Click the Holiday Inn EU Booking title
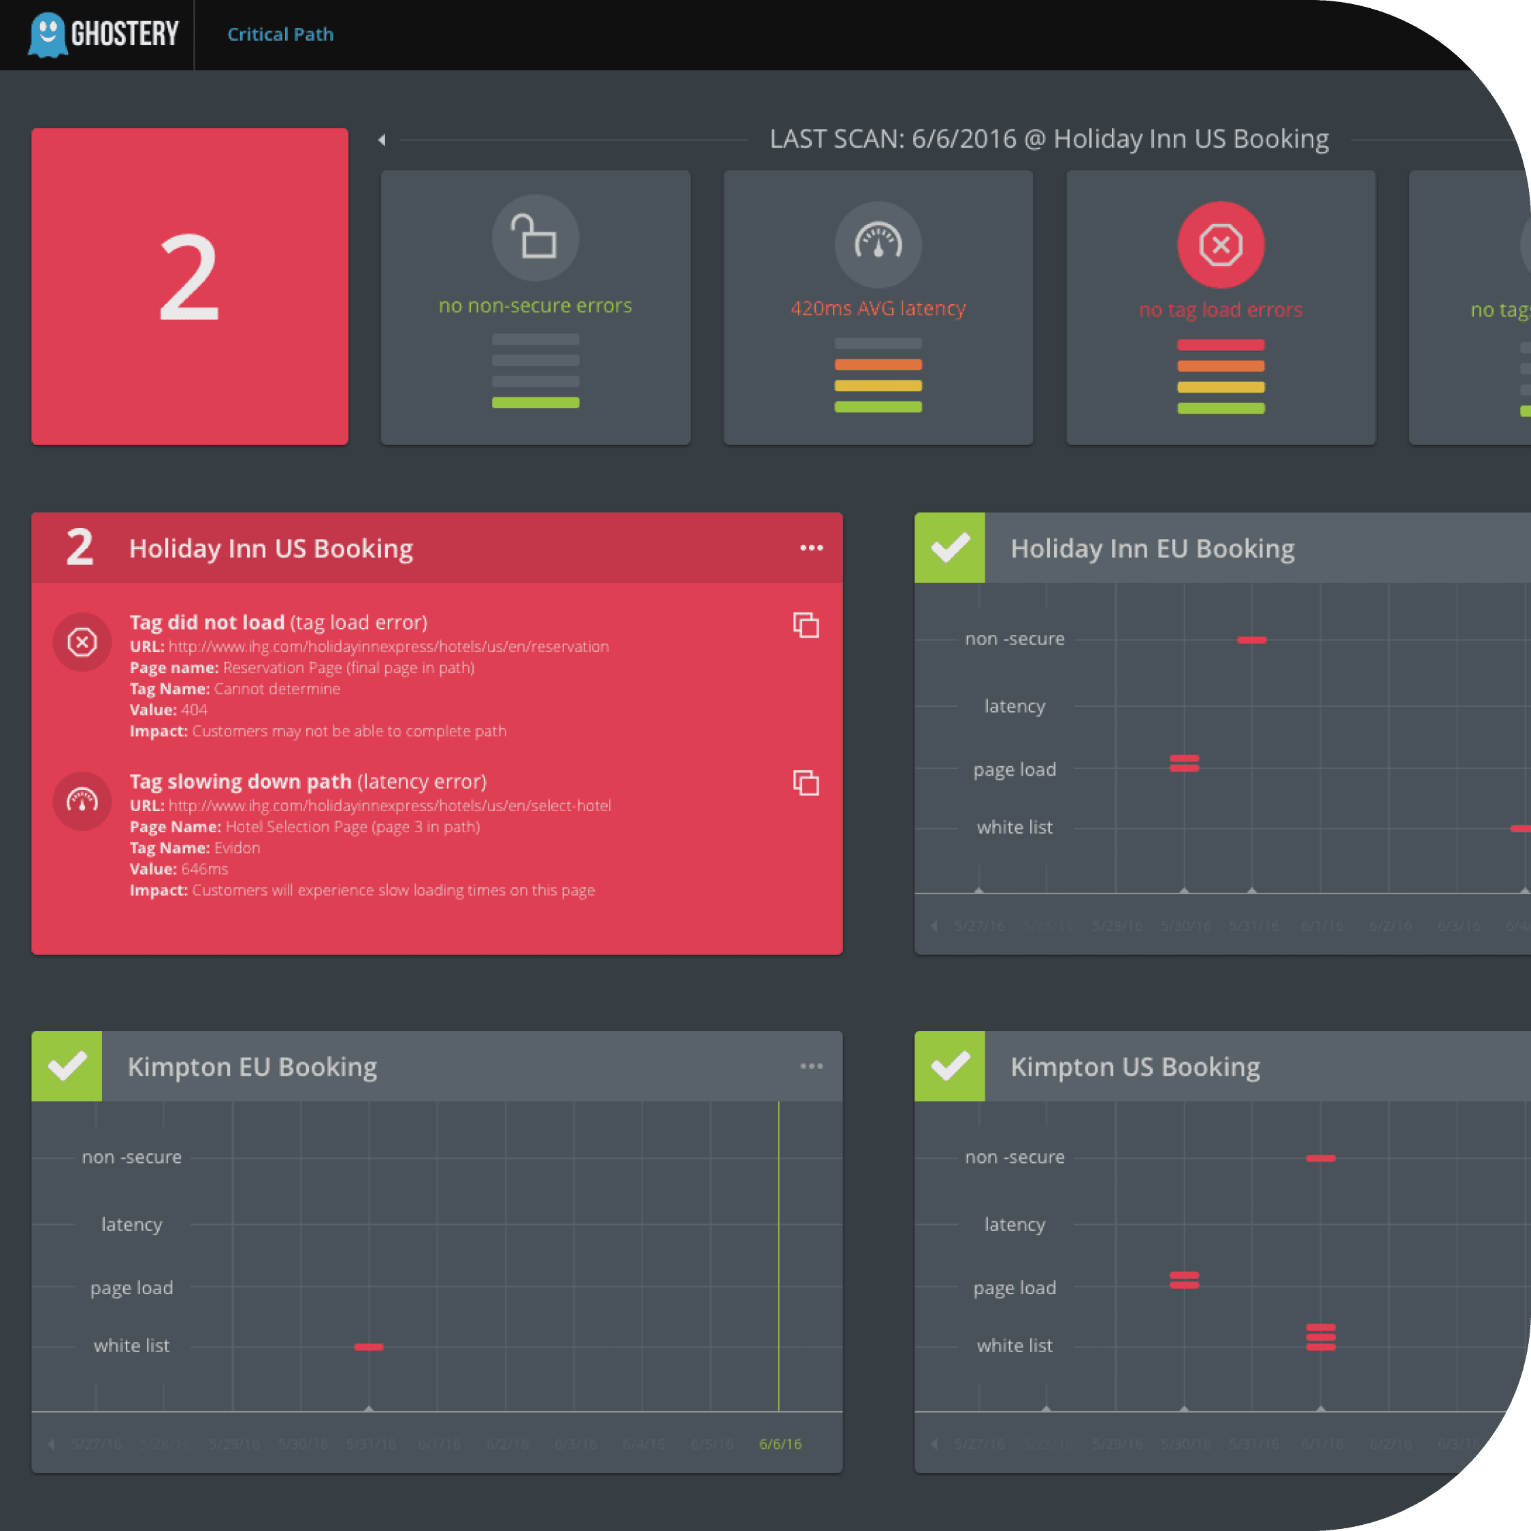Viewport: 1531px width, 1531px height. pyautogui.click(x=1152, y=548)
